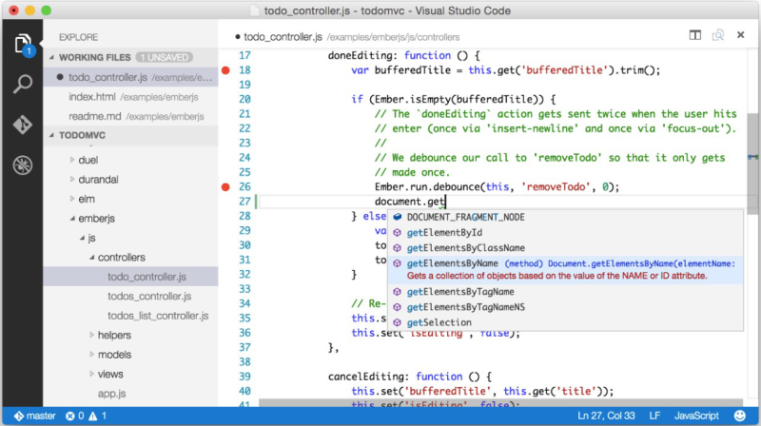Expand the durandal folder
Screen dimensions: 761x426
pyautogui.click(x=72, y=179)
